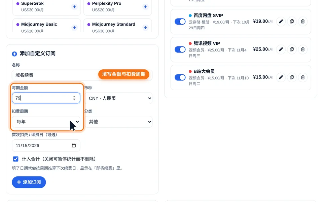The image size is (323, 202).
Task: Delete 腾讯视频 VIP with trash icon
Action: point(302,49)
